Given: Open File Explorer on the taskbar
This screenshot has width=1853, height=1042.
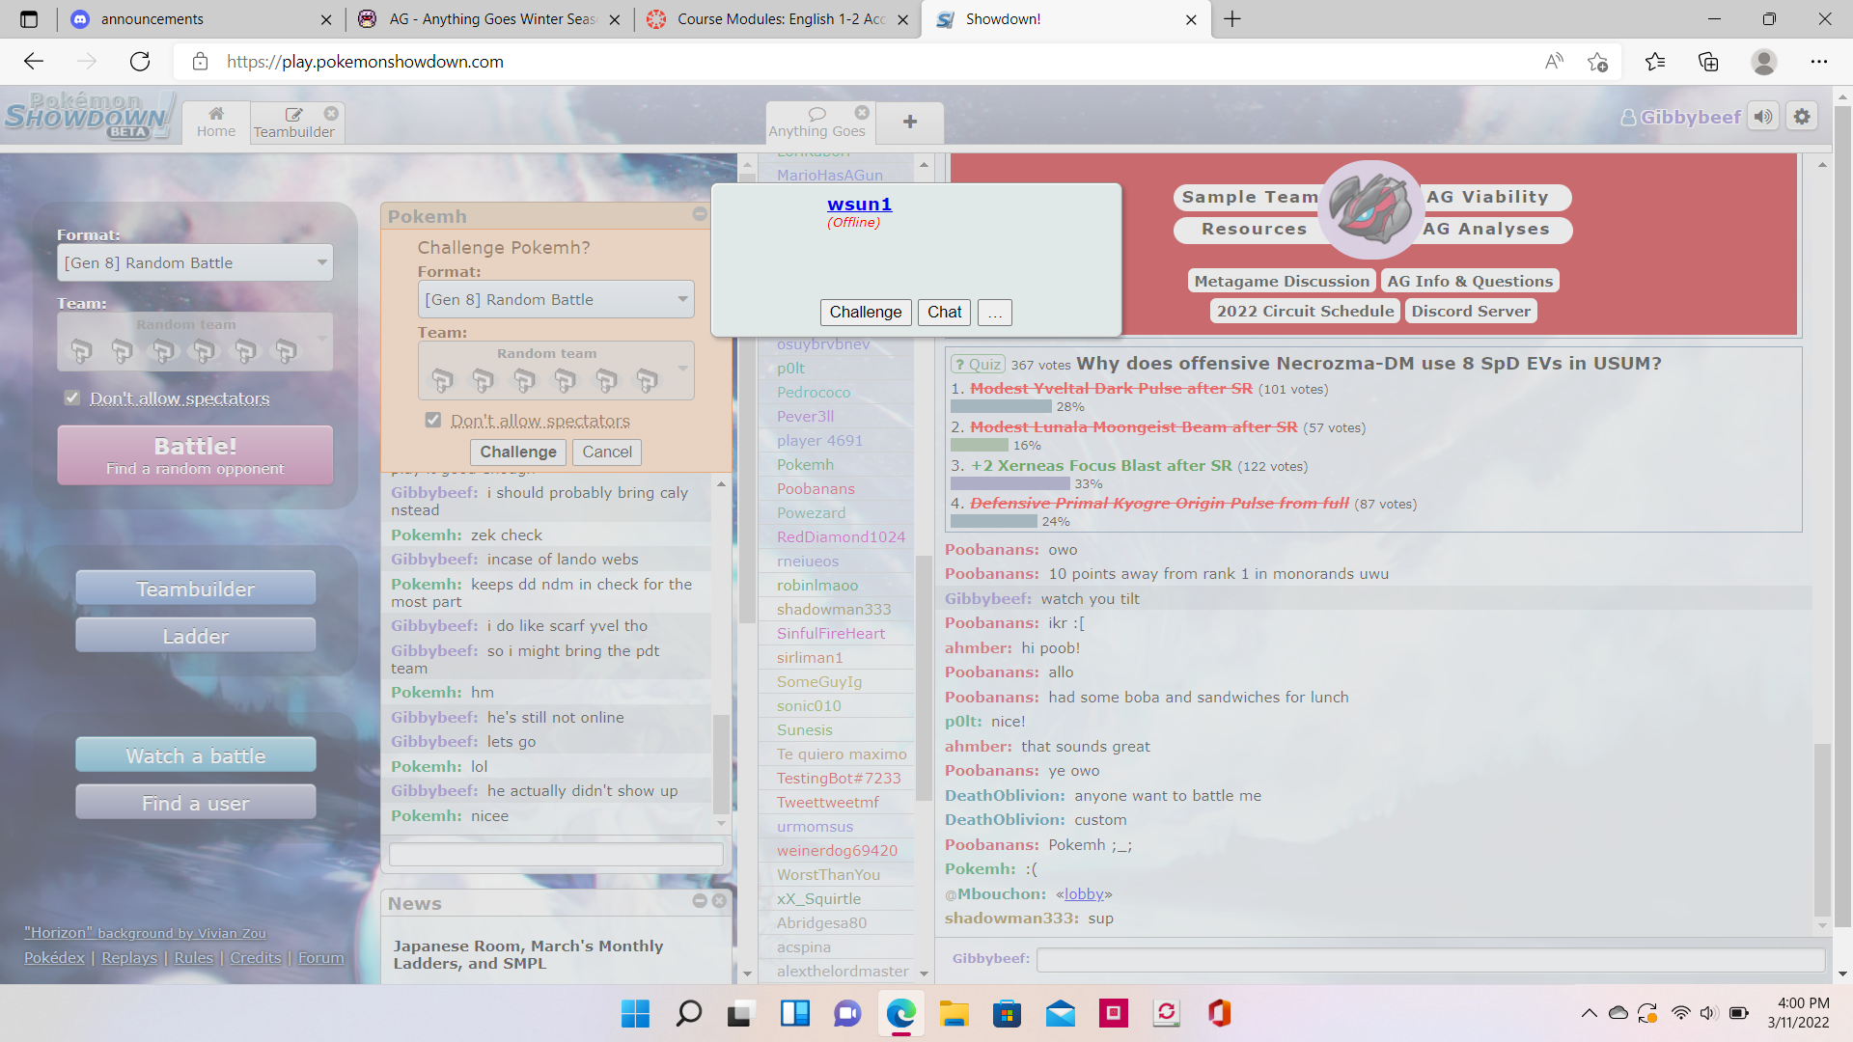Looking at the screenshot, I should click(954, 1013).
